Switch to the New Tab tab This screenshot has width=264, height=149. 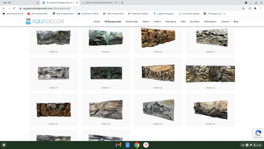pos(20,3)
